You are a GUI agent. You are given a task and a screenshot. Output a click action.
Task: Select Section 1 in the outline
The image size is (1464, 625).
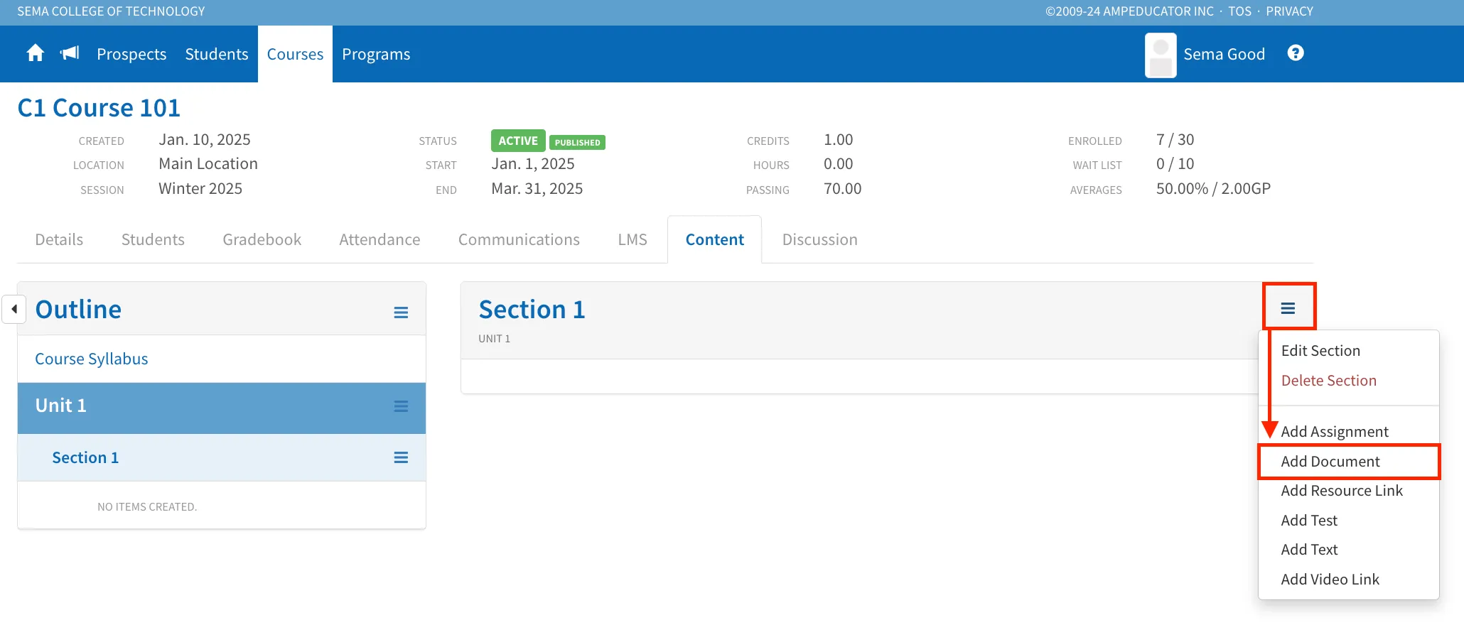[85, 457]
